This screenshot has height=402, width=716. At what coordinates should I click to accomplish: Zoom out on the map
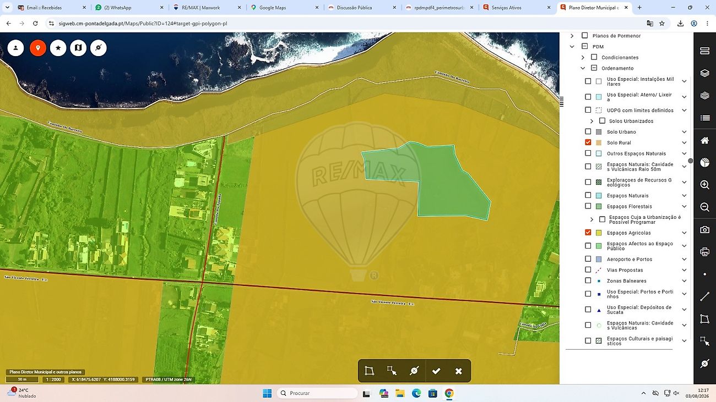[704, 207]
